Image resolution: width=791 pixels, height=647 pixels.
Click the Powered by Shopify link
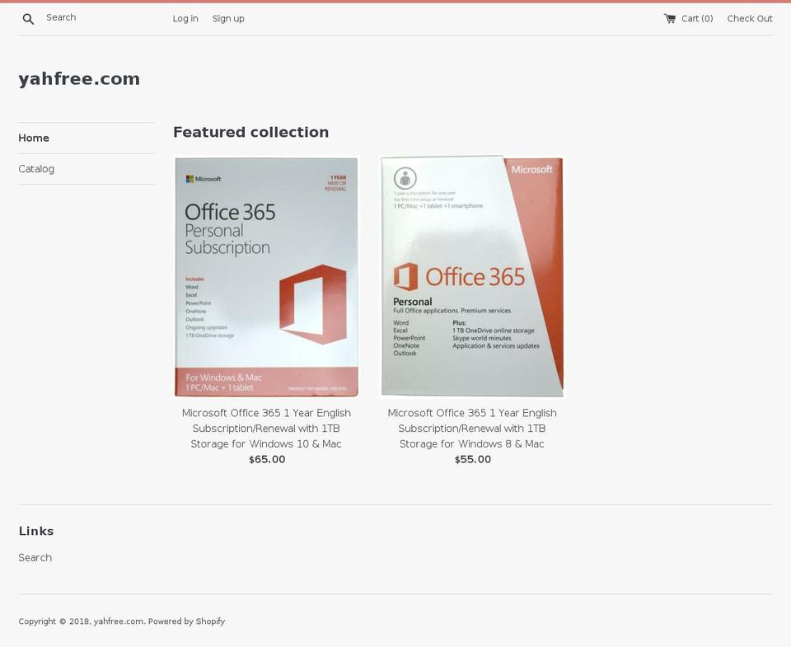(186, 621)
